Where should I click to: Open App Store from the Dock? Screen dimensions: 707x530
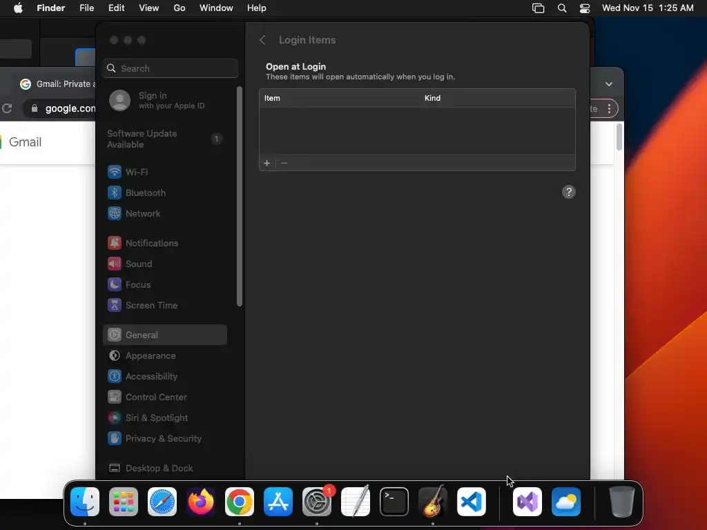point(278,502)
